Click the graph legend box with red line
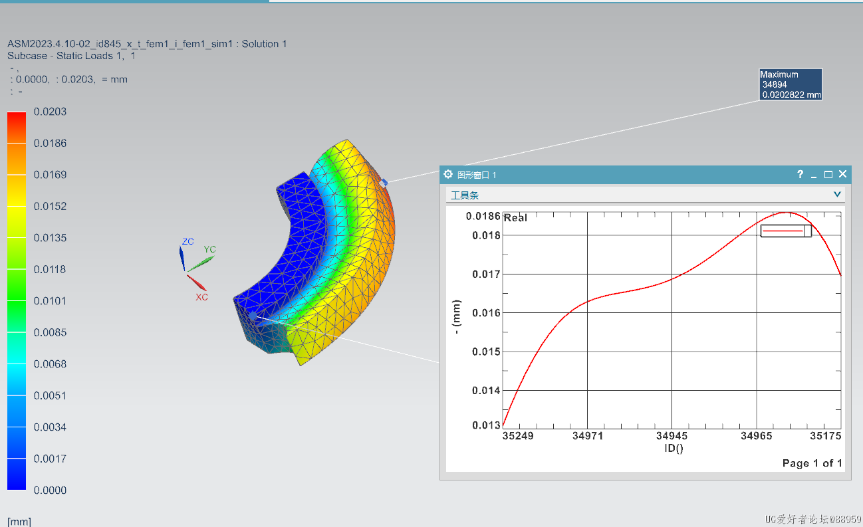The height and width of the screenshot is (527, 863). [786, 231]
